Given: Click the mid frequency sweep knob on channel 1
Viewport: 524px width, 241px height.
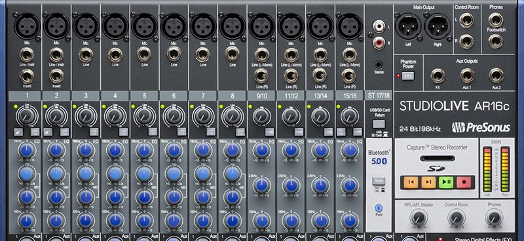Looking at the screenshot, I should pyautogui.click(x=27, y=174).
